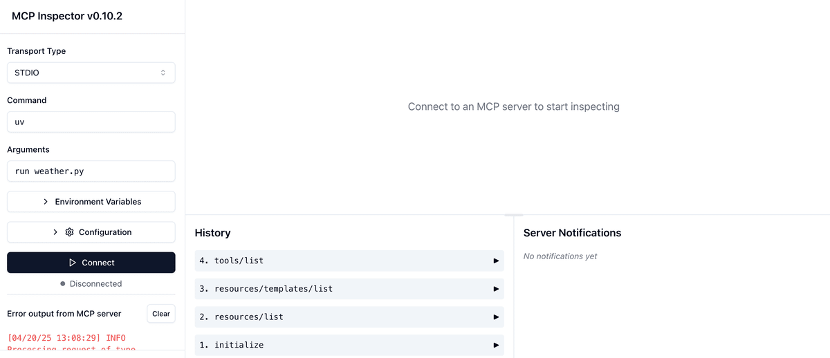Expand the Configuration section
Image resolution: width=830 pixels, height=358 pixels.
(91, 232)
